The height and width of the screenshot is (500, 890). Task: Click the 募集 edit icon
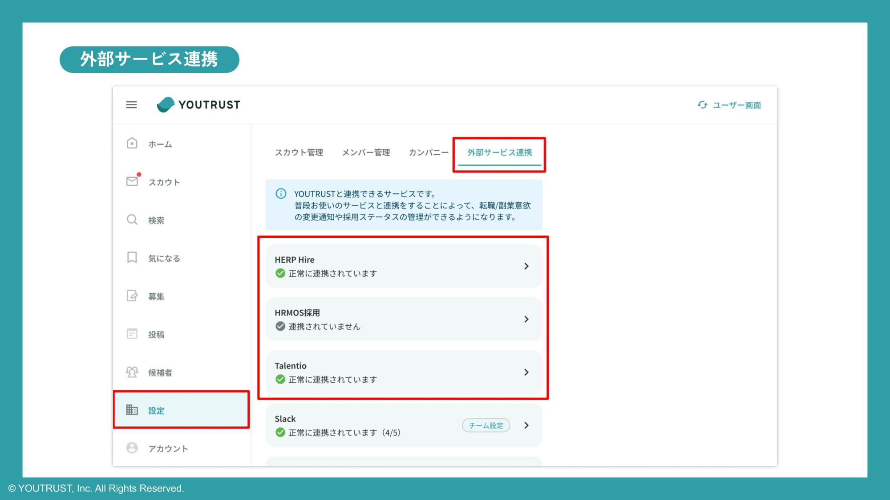[x=132, y=296]
